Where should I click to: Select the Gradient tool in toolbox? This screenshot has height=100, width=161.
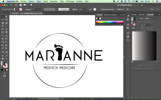point(6,45)
